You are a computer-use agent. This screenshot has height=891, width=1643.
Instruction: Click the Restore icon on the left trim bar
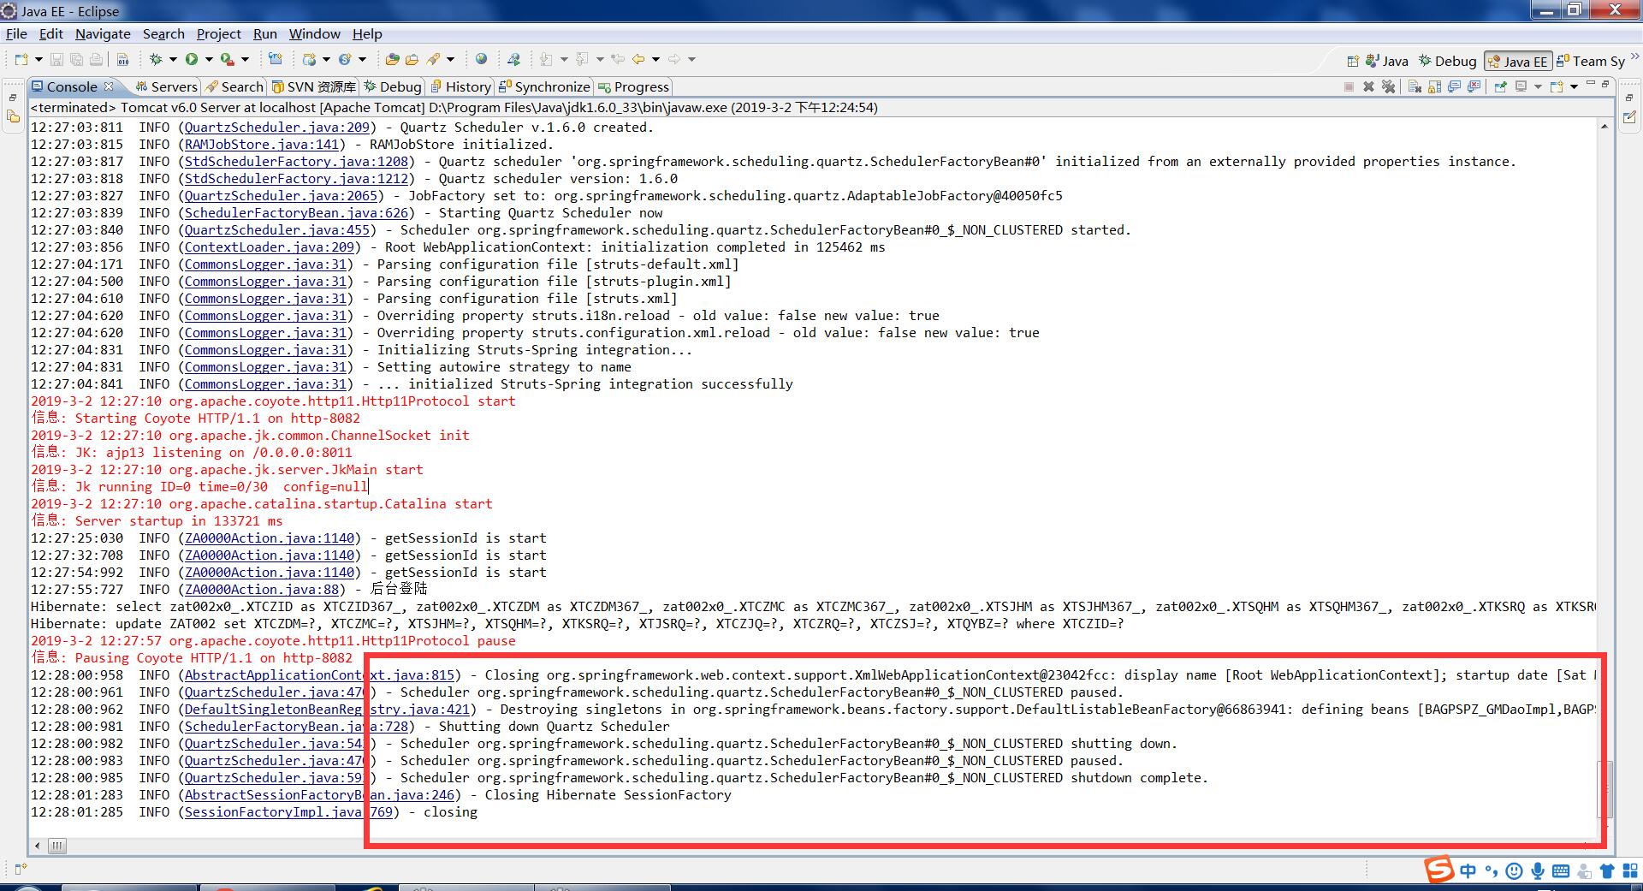[13, 98]
